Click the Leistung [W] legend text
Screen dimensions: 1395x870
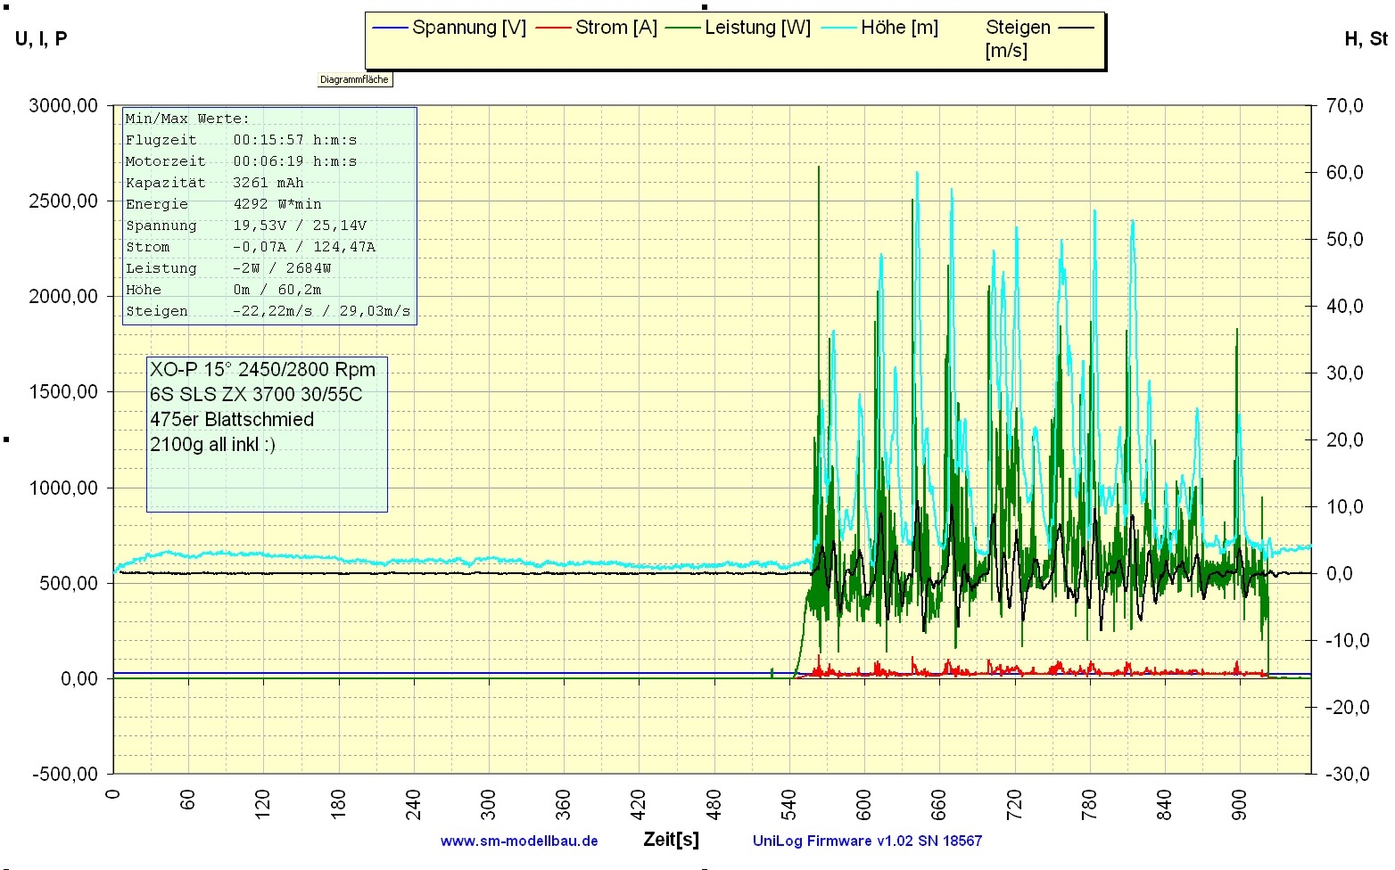pos(757,28)
